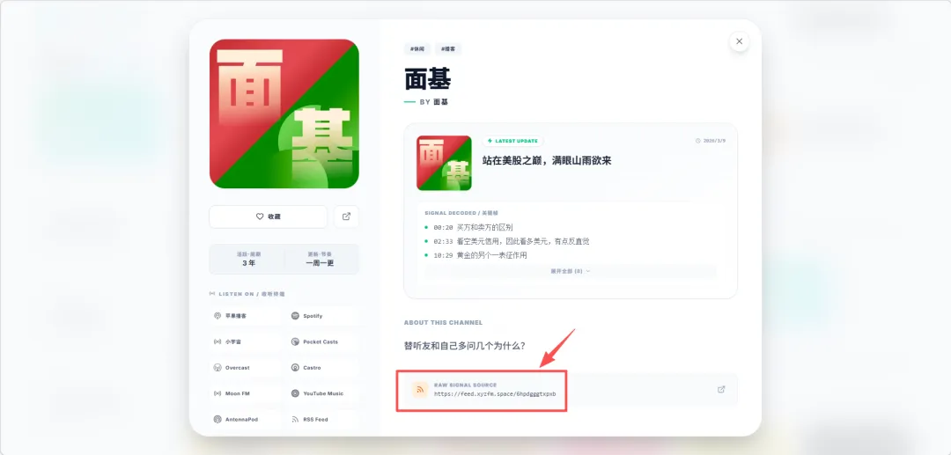The width and height of the screenshot is (951, 455).
Task: Open the raw signal source external link icon
Action: tap(721, 390)
